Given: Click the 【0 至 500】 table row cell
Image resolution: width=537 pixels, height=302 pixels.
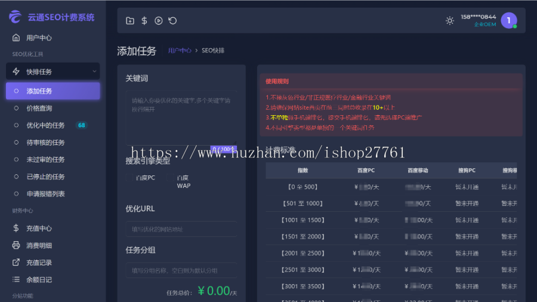Looking at the screenshot, I should tap(303, 187).
